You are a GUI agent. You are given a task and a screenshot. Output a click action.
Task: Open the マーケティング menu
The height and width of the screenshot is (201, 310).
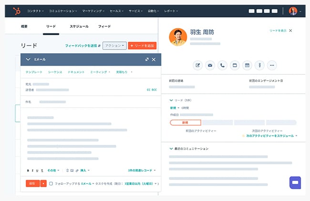[93, 11]
